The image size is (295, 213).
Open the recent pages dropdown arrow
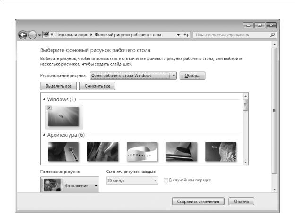tap(40, 35)
